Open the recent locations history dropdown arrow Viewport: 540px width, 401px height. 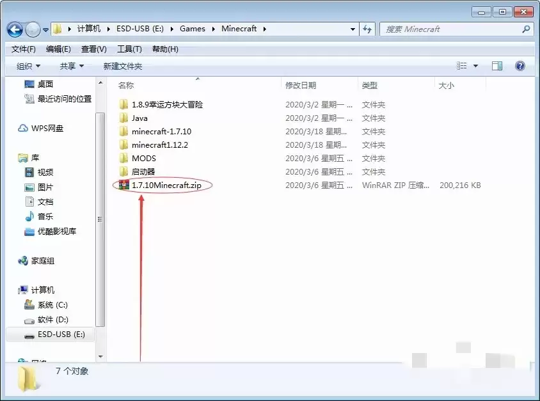pos(45,30)
